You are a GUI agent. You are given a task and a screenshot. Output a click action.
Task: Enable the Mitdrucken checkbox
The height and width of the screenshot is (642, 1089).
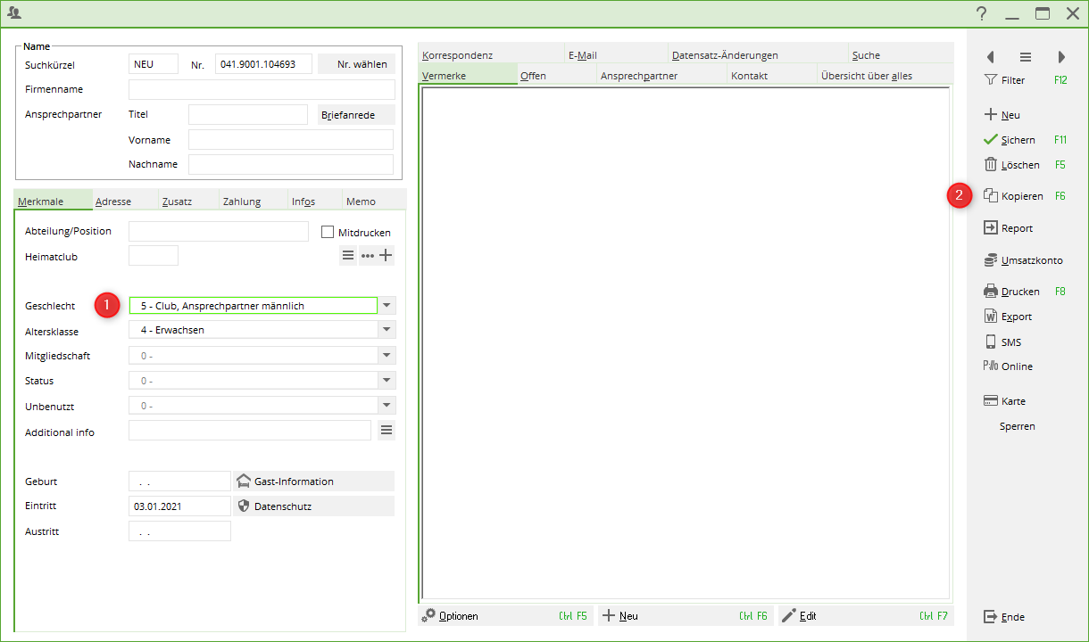click(x=328, y=233)
